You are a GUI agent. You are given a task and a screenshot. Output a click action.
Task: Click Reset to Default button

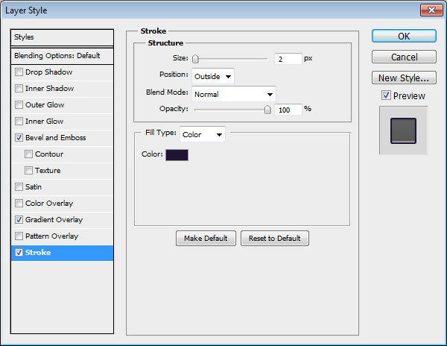(x=275, y=238)
